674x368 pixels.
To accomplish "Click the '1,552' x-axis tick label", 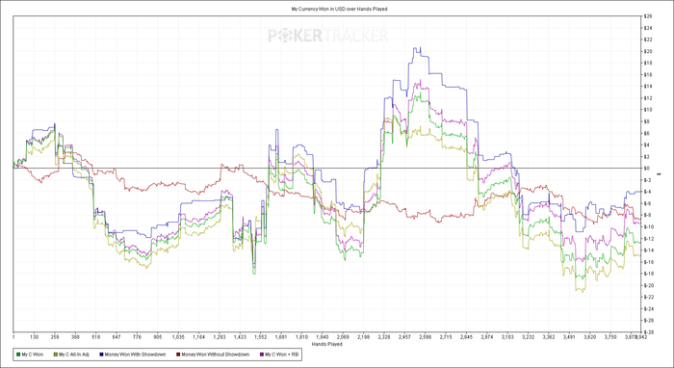I will 260,337.
